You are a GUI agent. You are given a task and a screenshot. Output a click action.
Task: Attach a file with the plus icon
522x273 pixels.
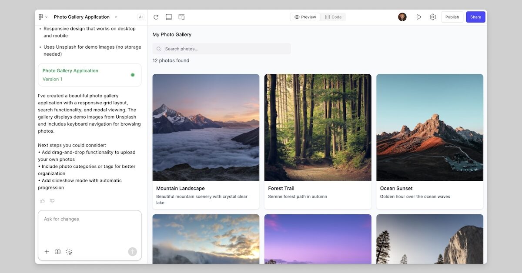[x=47, y=251]
